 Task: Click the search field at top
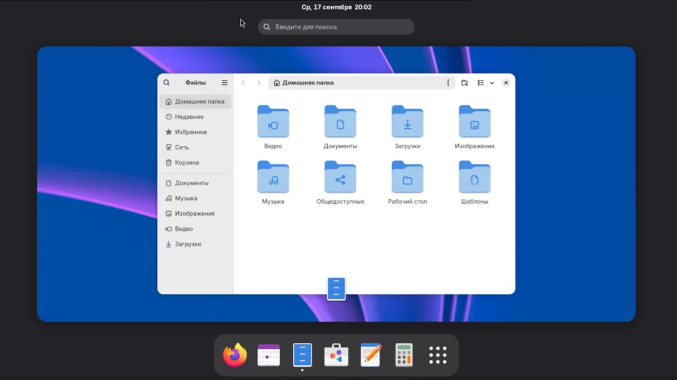[336, 27]
